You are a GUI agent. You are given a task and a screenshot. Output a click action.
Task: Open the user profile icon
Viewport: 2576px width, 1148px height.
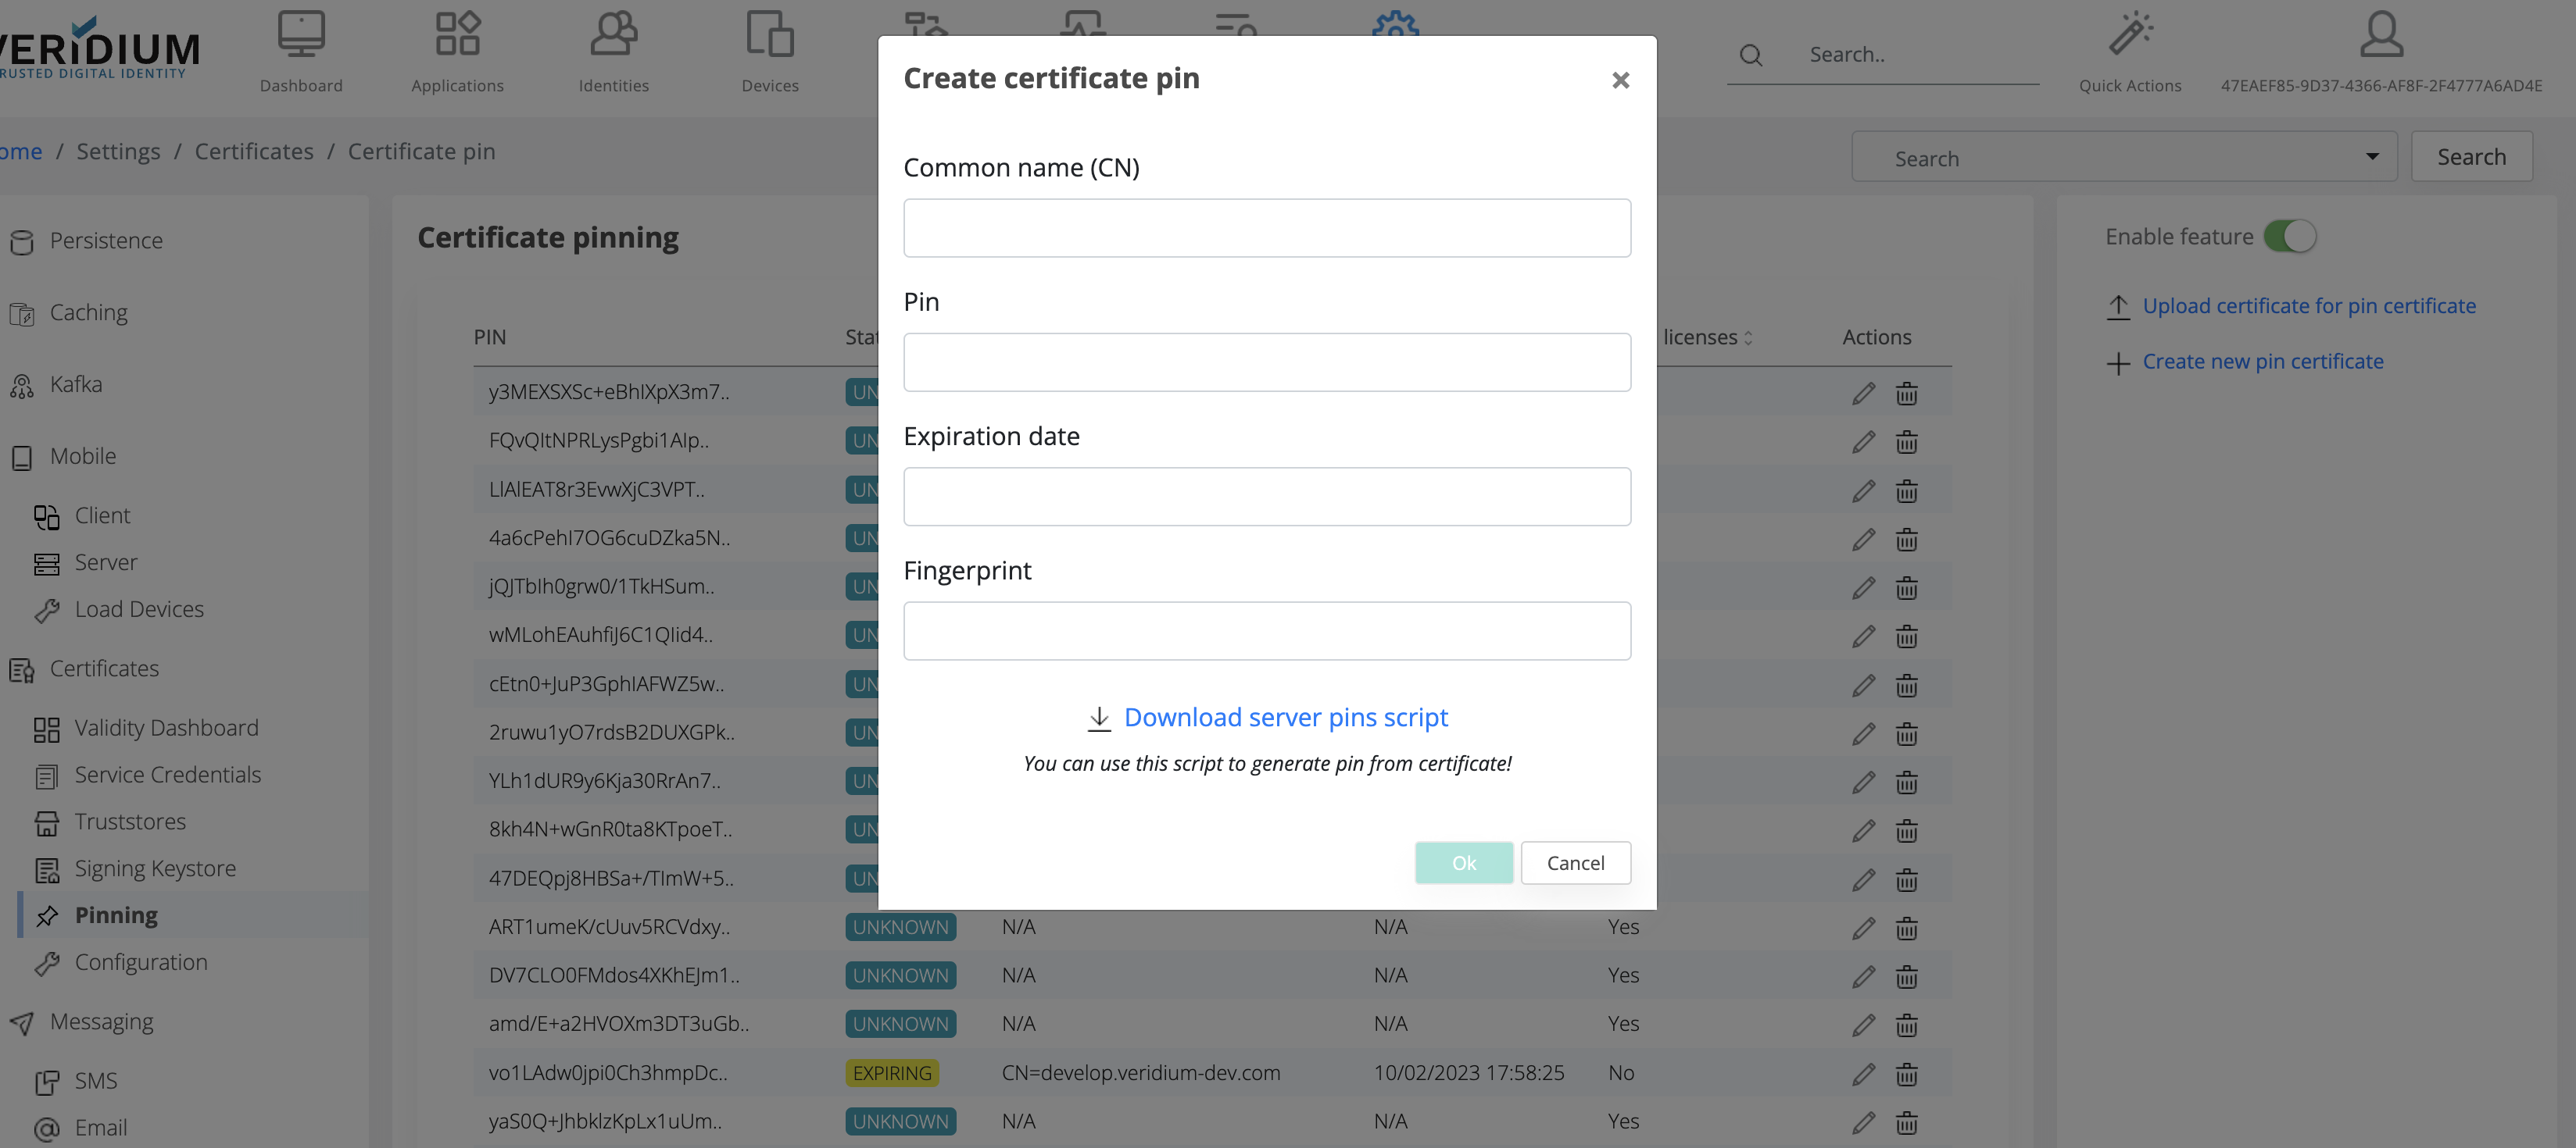(x=2381, y=35)
